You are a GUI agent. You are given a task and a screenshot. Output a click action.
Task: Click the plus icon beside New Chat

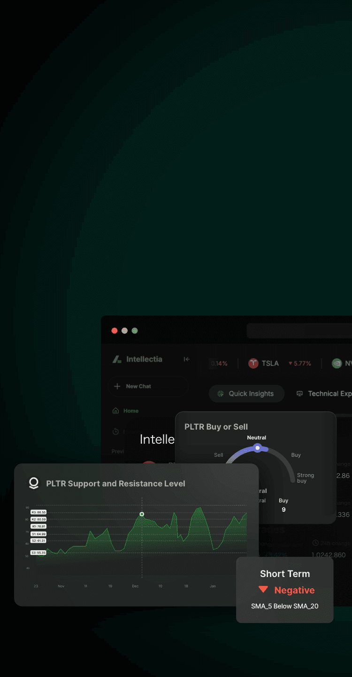[x=117, y=386]
